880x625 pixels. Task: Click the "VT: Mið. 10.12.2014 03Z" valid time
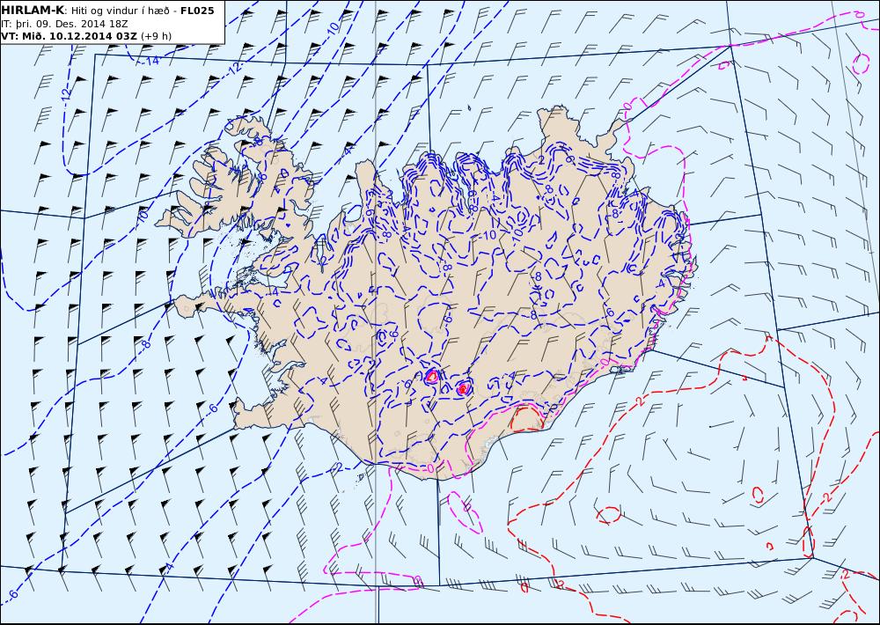click(69, 36)
